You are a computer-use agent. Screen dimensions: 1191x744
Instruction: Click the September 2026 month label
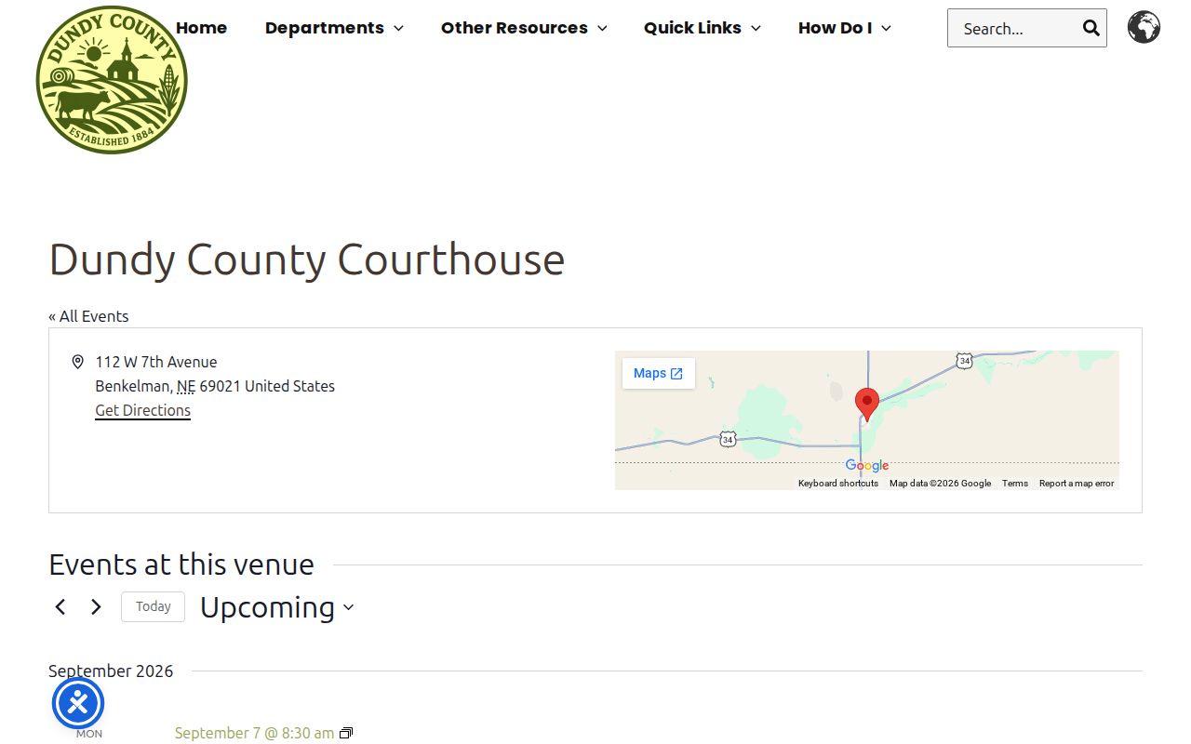pyautogui.click(x=111, y=671)
